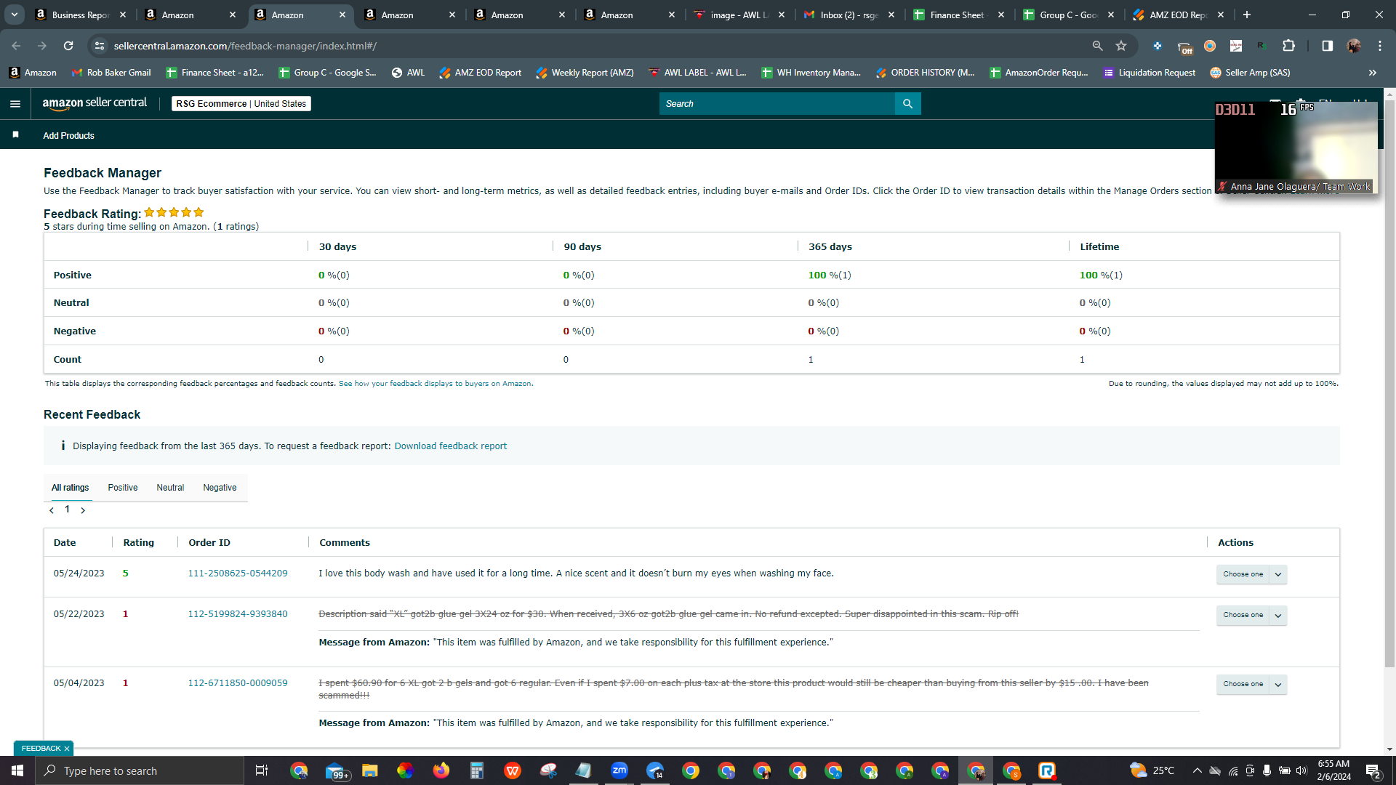Switch to the Neutral feedback tab
Screen dimensions: 1396x785
pyautogui.click(x=170, y=488)
